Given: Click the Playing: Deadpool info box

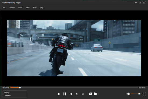Looking at the screenshot, I should 15,94.
